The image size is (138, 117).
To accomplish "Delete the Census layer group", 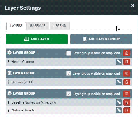I will point(127,73).
